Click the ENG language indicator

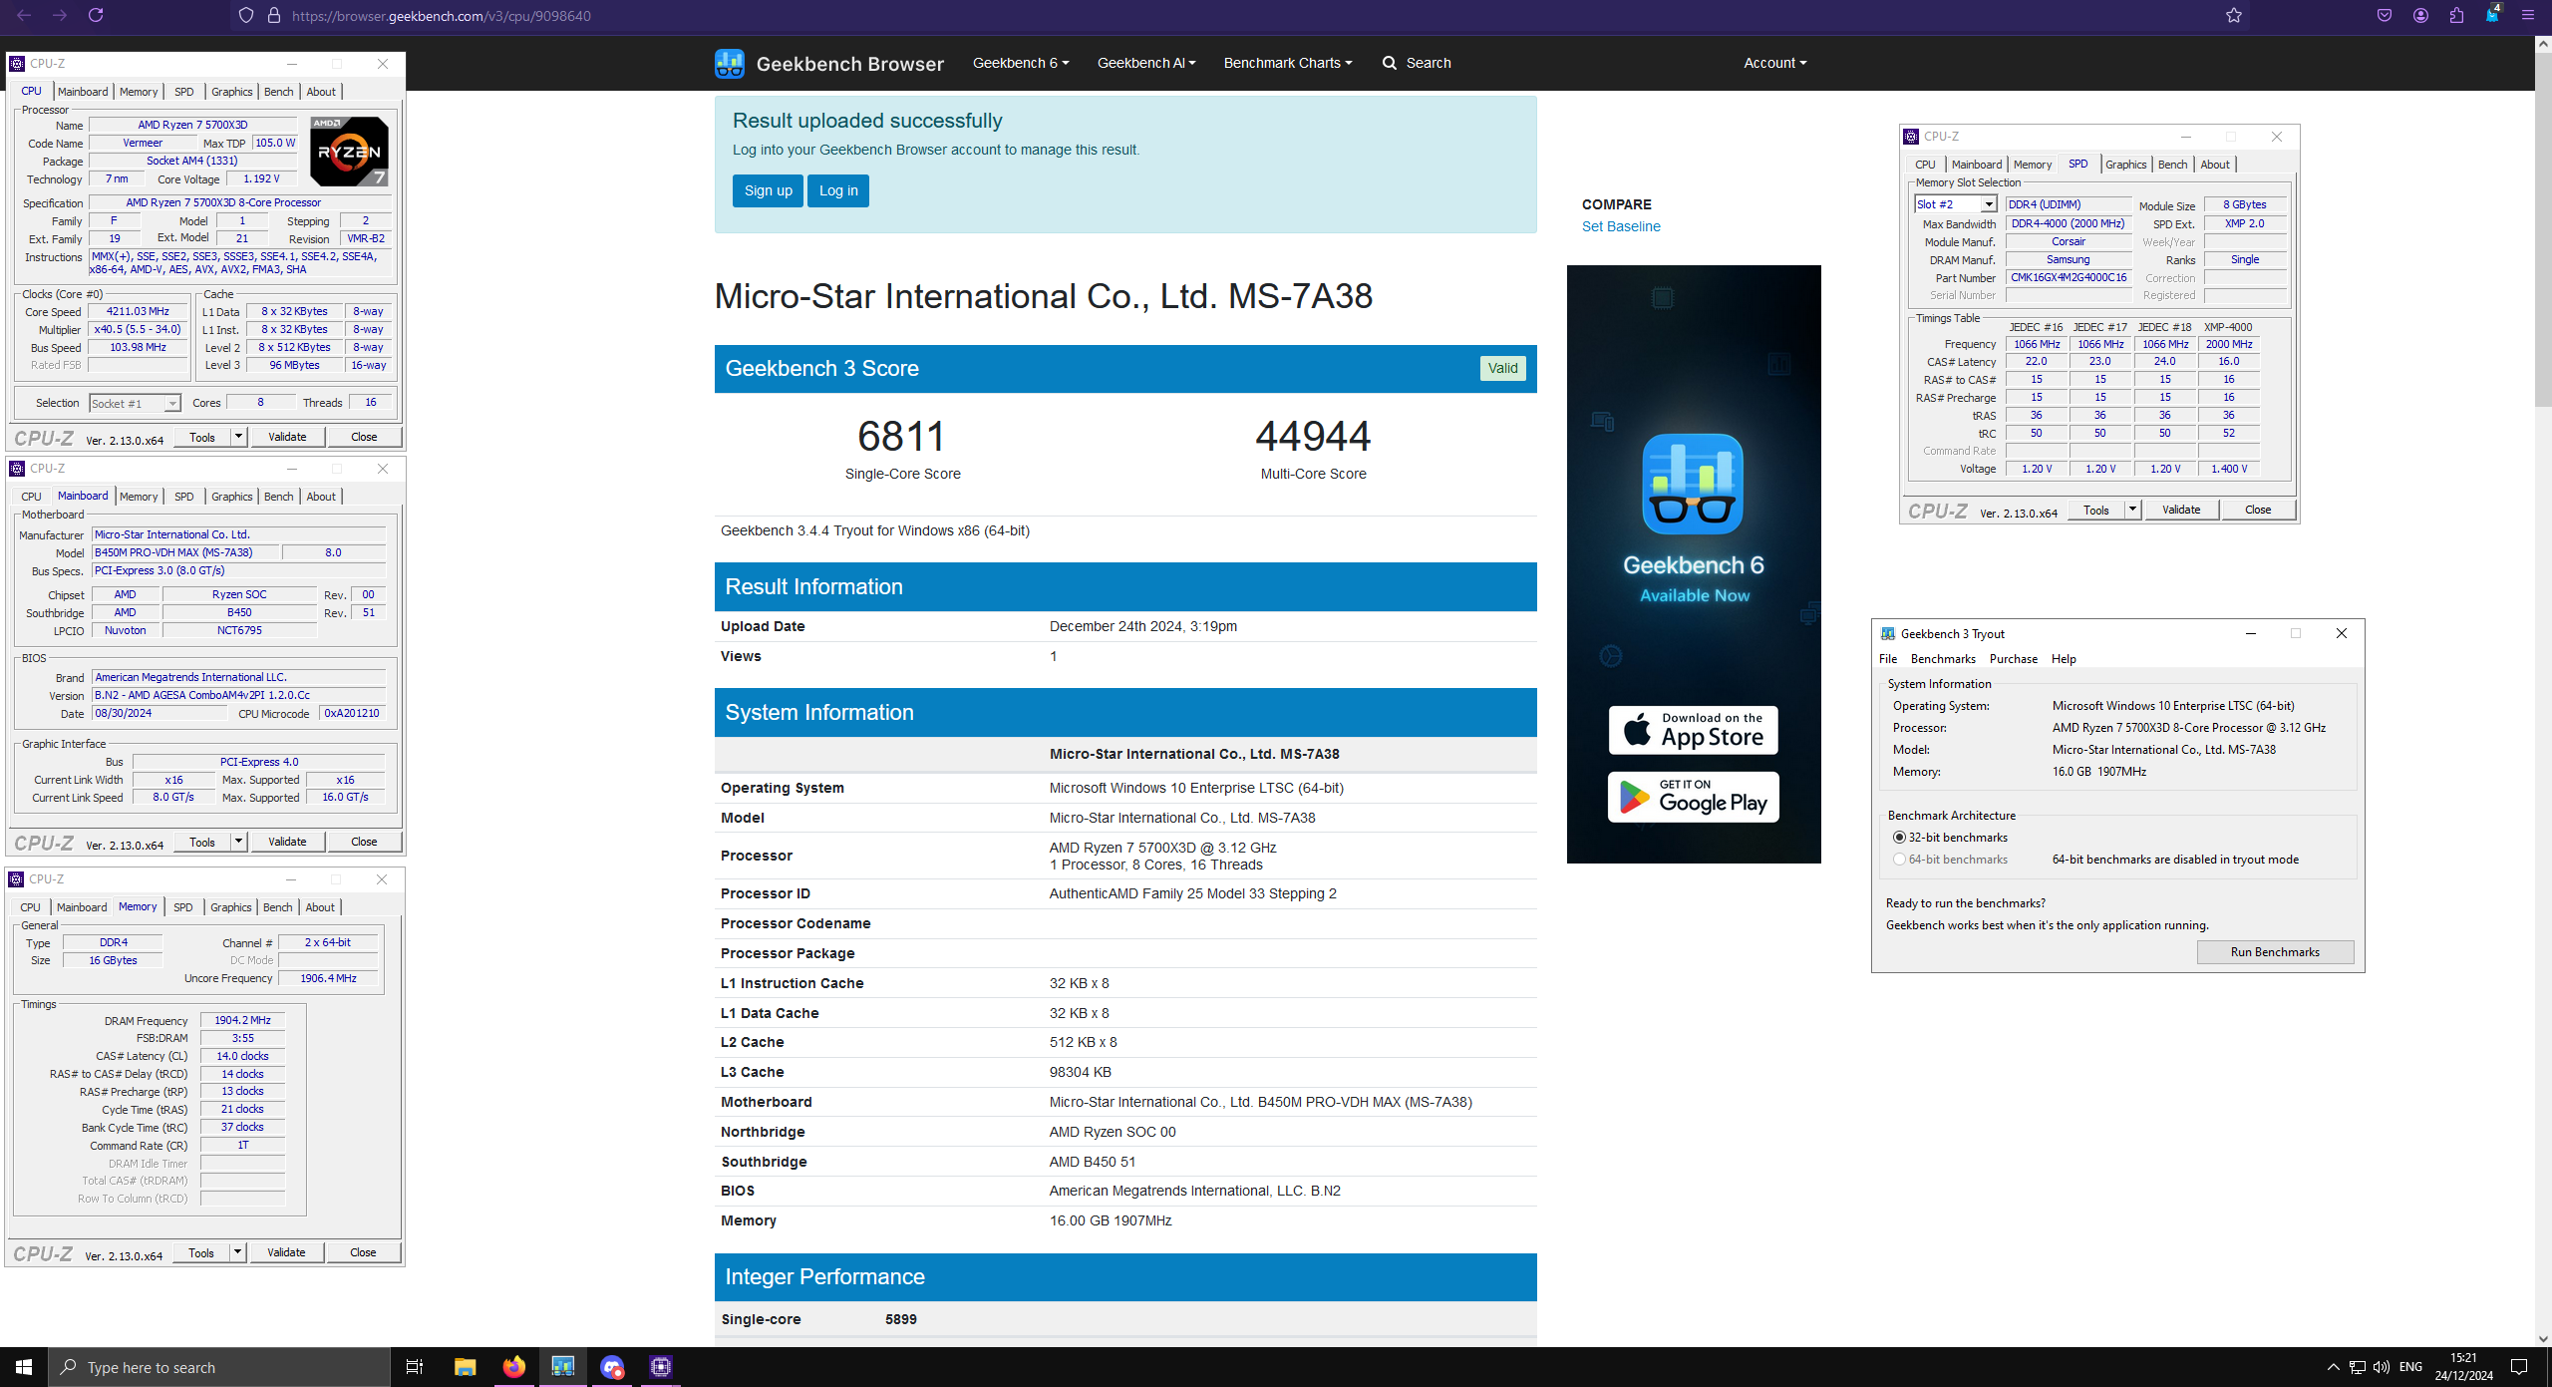(x=2410, y=1367)
